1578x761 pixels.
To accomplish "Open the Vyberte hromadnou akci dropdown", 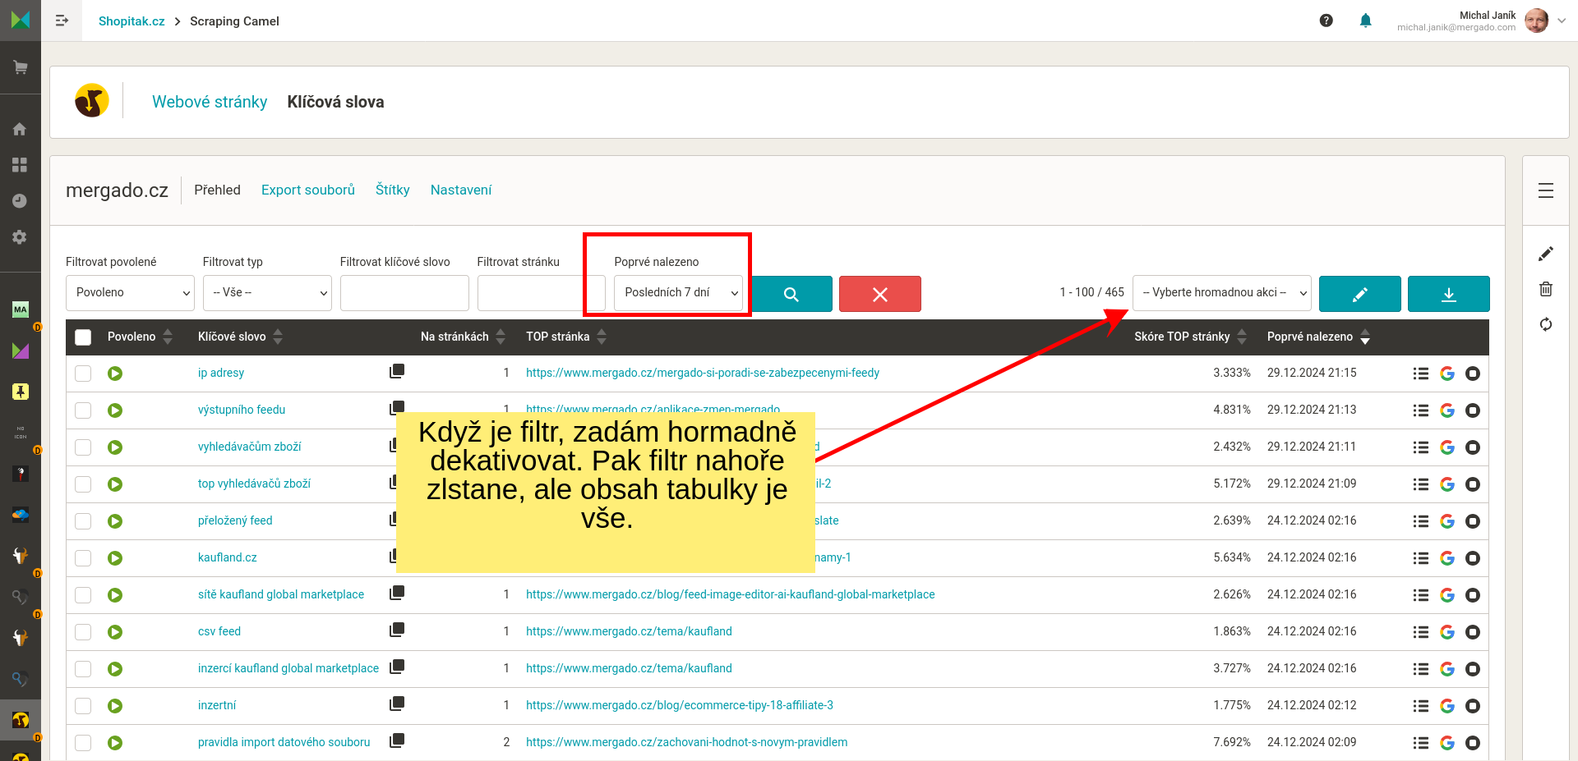I will (1221, 293).
